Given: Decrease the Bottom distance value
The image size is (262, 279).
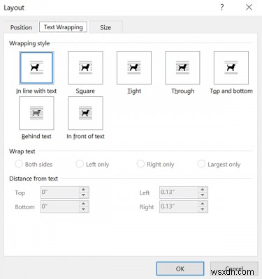Looking at the screenshot, I should pyautogui.click(x=84, y=209).
